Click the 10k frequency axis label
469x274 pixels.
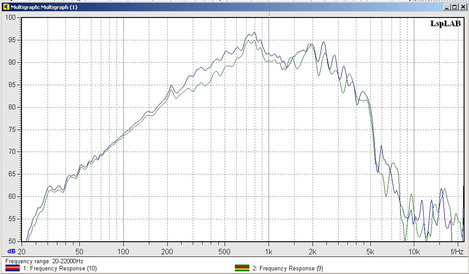coord(414,252)
